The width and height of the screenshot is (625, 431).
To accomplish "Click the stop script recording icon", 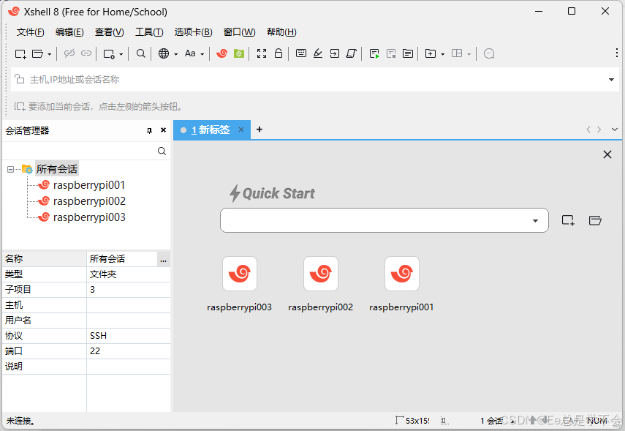I will [x=391, y=53].
